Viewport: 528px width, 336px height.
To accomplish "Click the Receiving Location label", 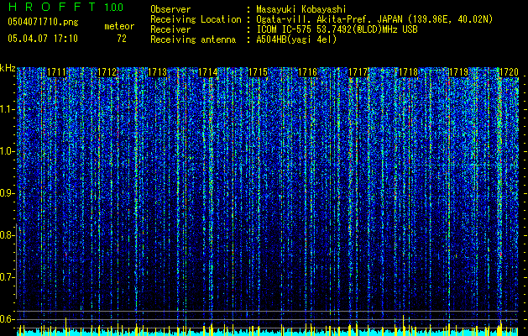I will click(196, 19).
